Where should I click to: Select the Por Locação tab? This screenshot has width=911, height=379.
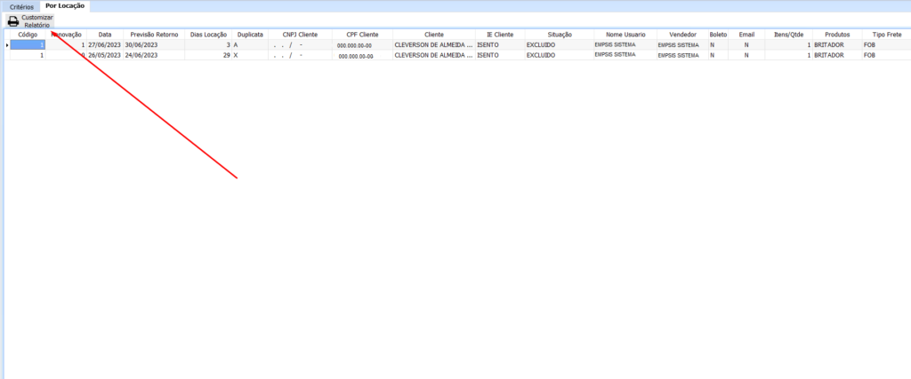click(65, 6)
